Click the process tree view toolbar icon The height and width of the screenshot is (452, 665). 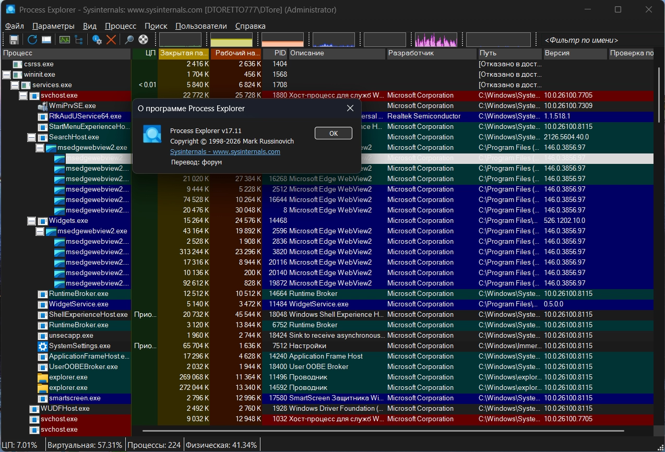pyautogui.click(x=79, y=40)
